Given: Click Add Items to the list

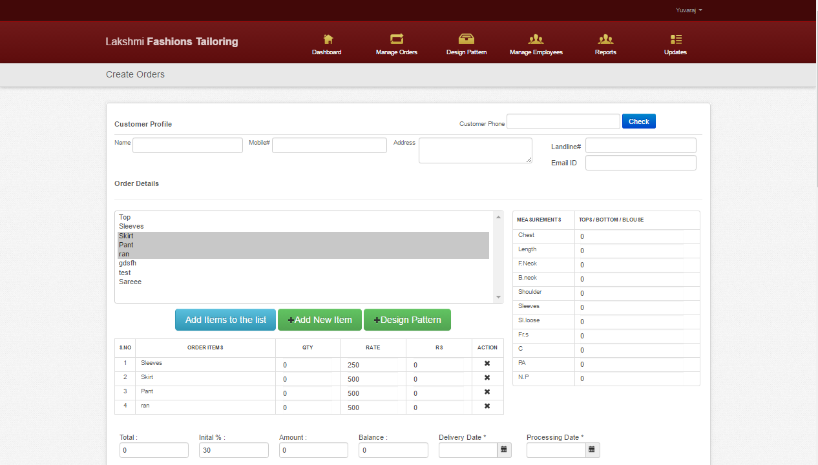Looking at the screenshot, I should point(225,320).
